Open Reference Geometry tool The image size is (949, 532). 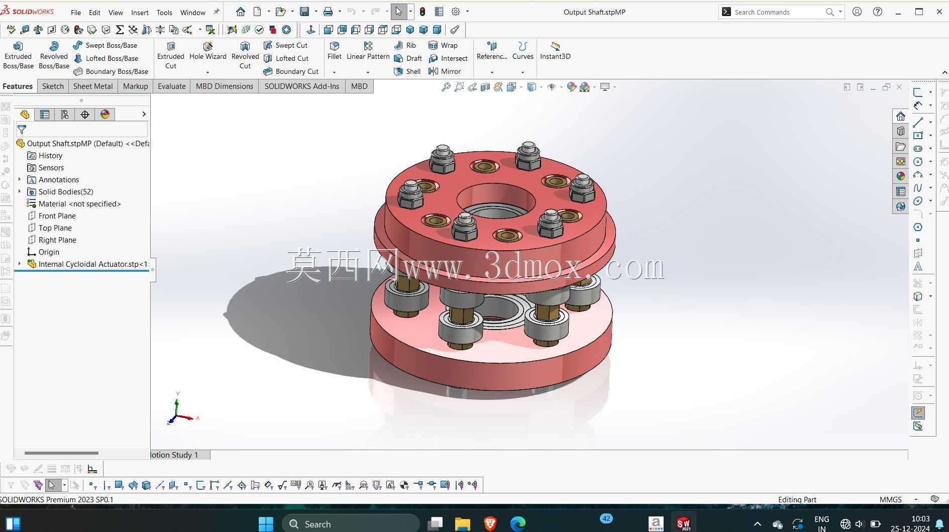(492, 51)
